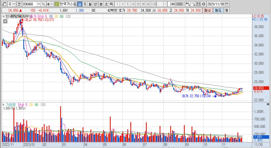Click the green 60 price moving average legend
The height and width of the screenshot is (148, 271).
click(x=62, y=16)
